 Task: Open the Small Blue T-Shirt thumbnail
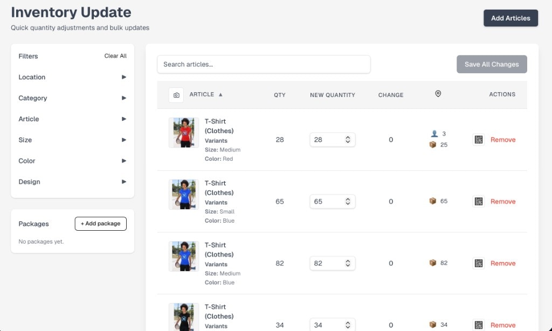(184, 195)
